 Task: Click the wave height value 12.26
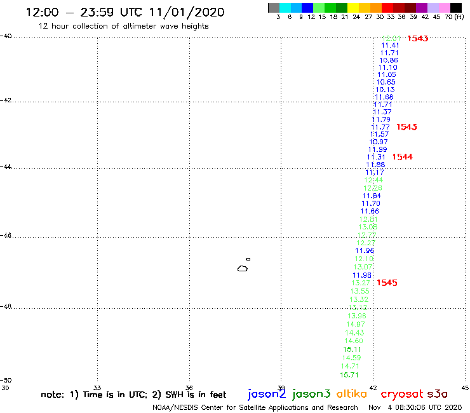point(373,188)
